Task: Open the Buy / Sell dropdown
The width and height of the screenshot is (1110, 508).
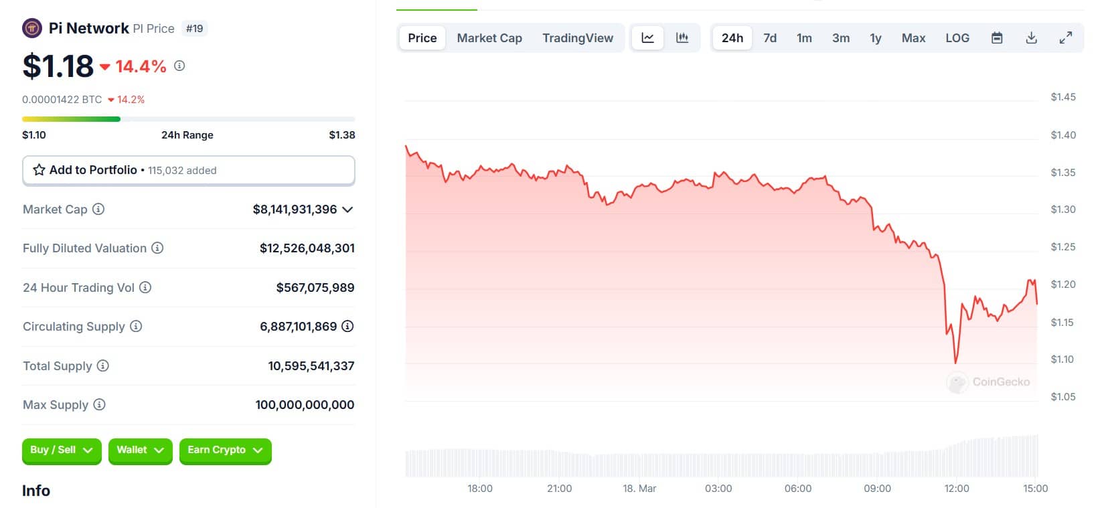Action: tap(62, 450)
